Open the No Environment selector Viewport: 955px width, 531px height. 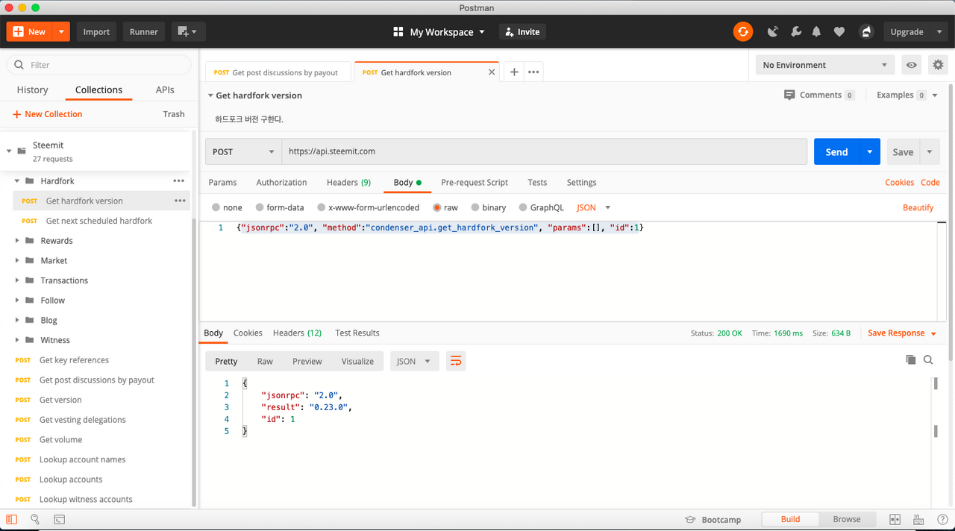pos(825,65)
